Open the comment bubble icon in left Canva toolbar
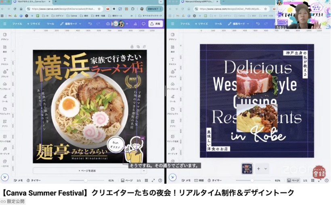This screenshot has width=331, height=205. click(x=143, y=24)
